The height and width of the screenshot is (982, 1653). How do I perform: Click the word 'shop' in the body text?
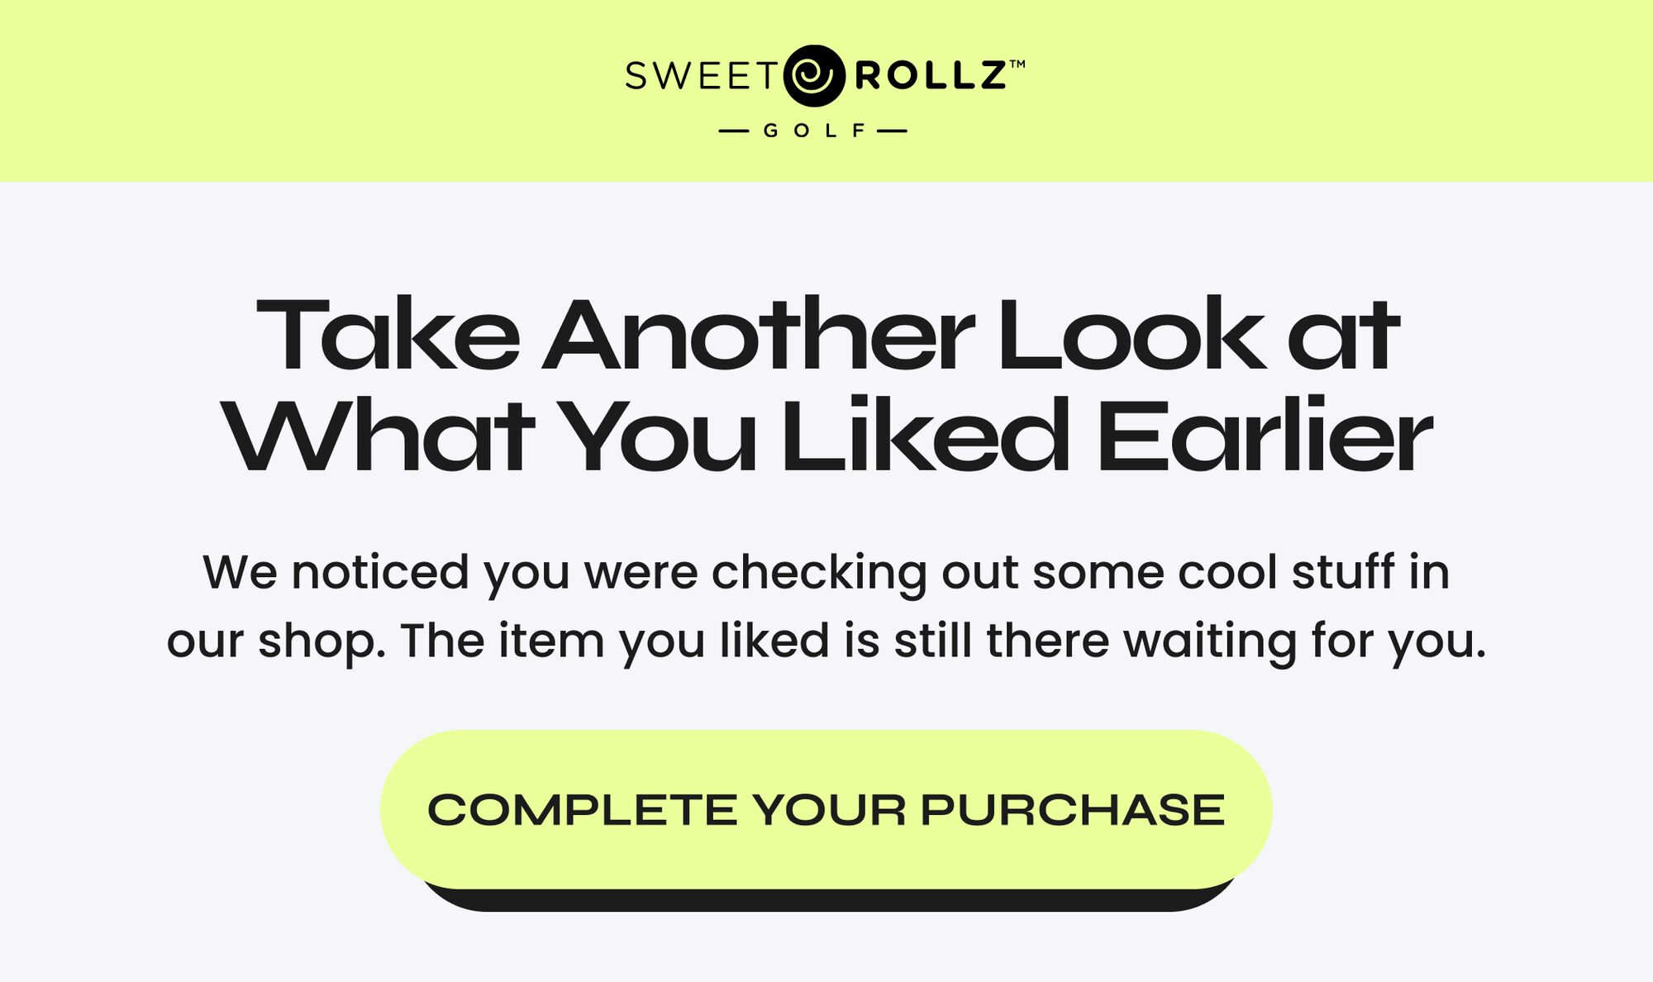[319, 642]
